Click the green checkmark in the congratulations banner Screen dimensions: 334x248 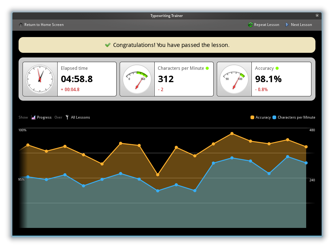tap(108, 45)
